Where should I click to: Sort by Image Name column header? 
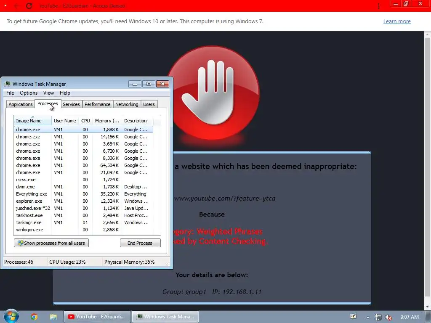pyautogui.click(x=32, y=121)
